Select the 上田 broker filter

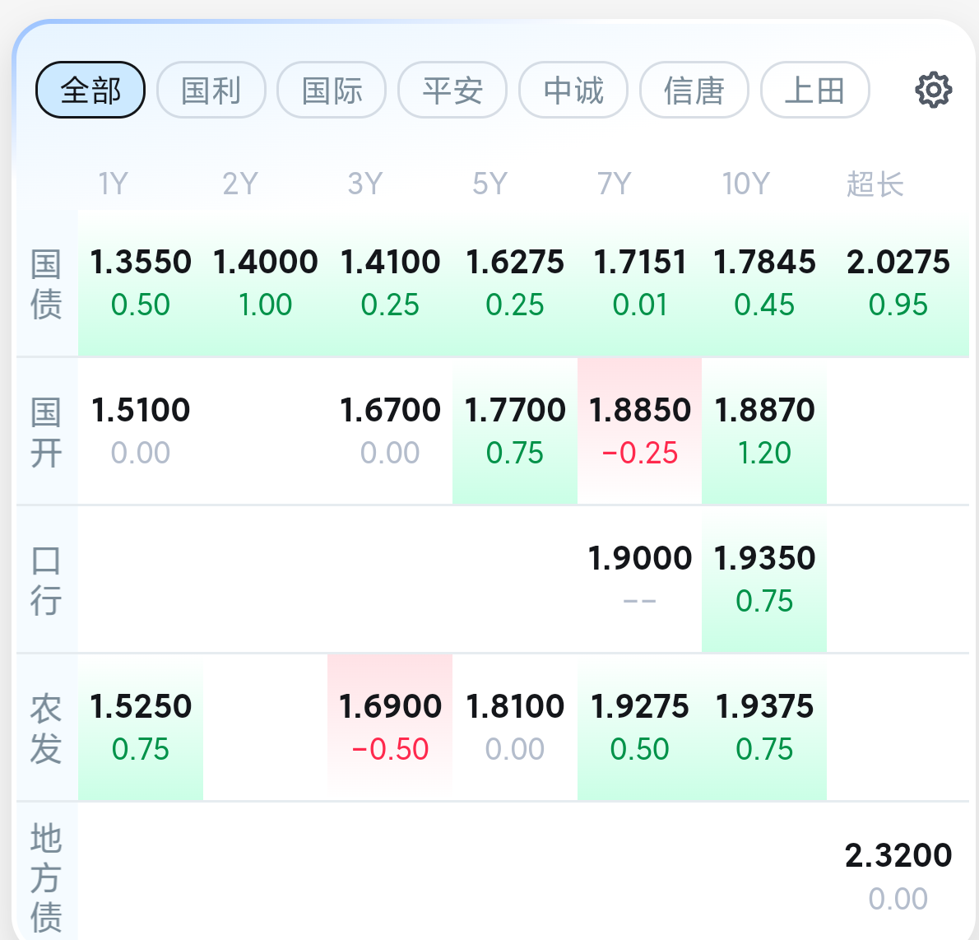814,90
